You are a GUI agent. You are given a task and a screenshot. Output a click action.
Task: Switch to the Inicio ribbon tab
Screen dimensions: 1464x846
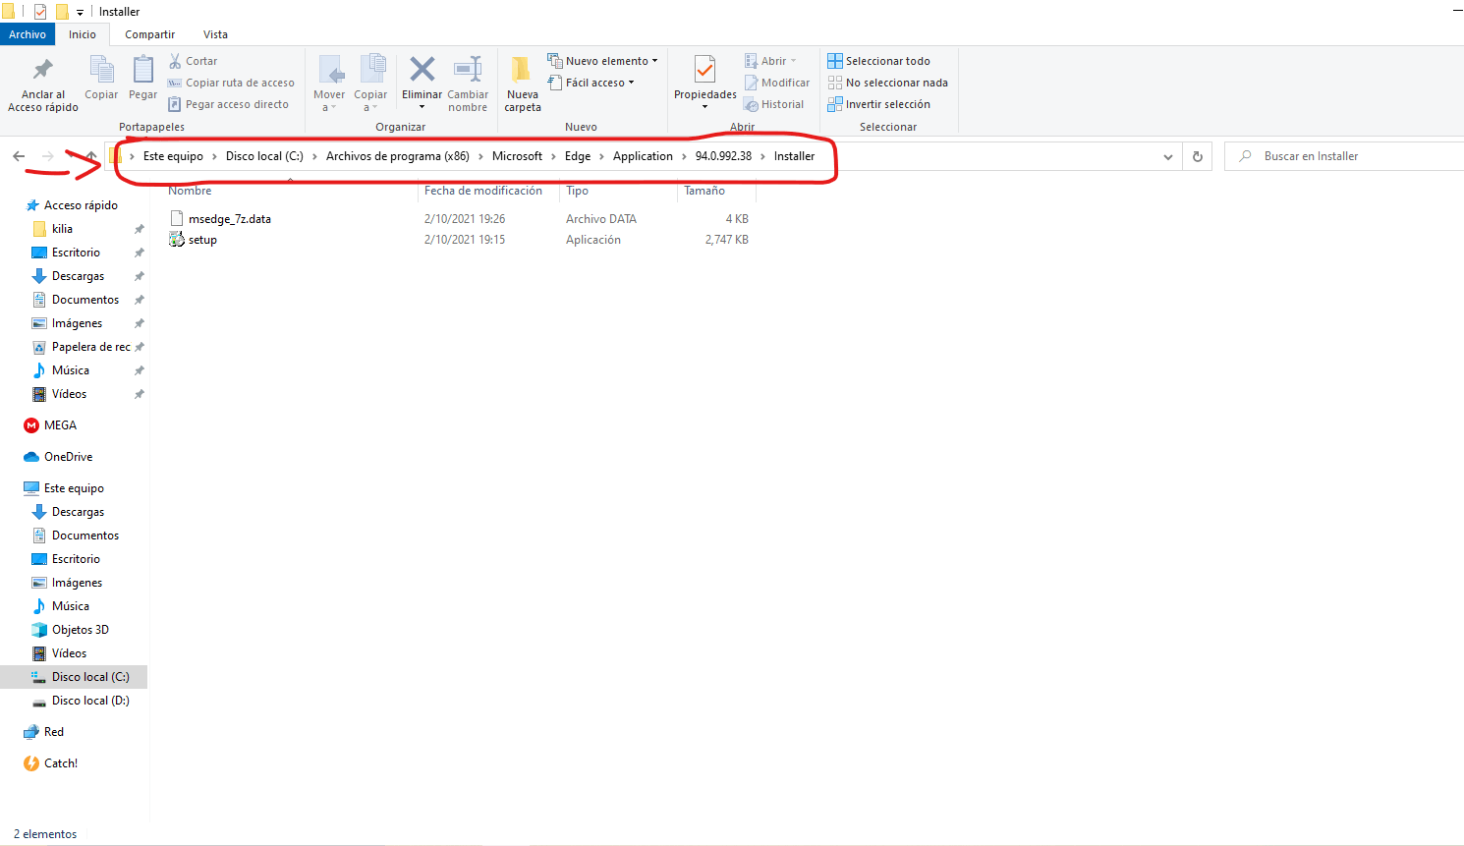tap(83, 34)
